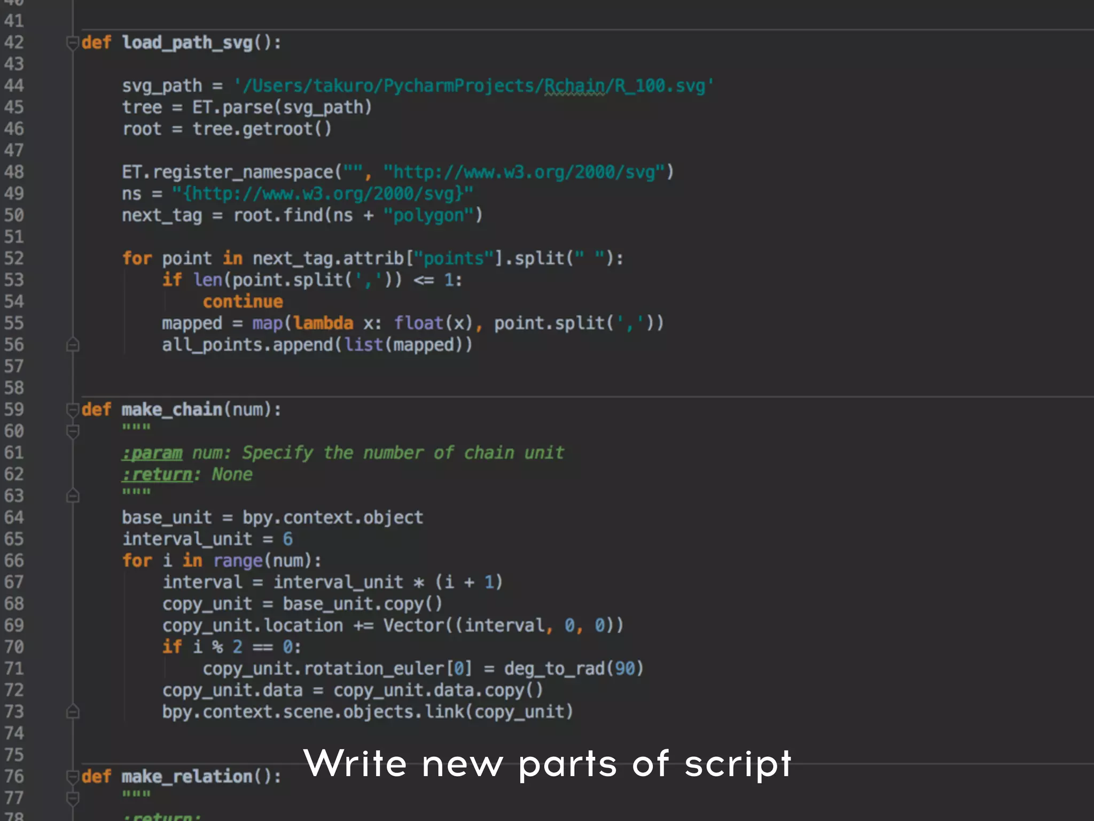Fold the make_chain docstring opening marker
This screenshot has height=821, width=1094.
click(73, 431)
